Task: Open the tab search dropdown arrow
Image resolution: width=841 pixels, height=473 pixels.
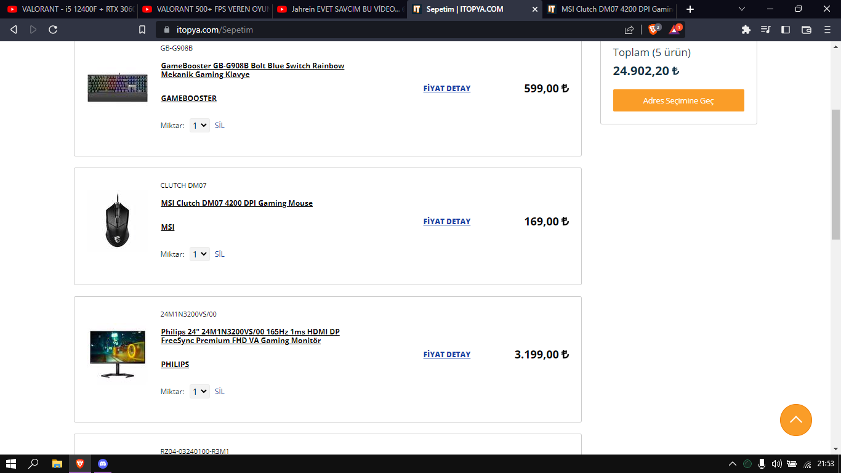Action: point(742,9)
